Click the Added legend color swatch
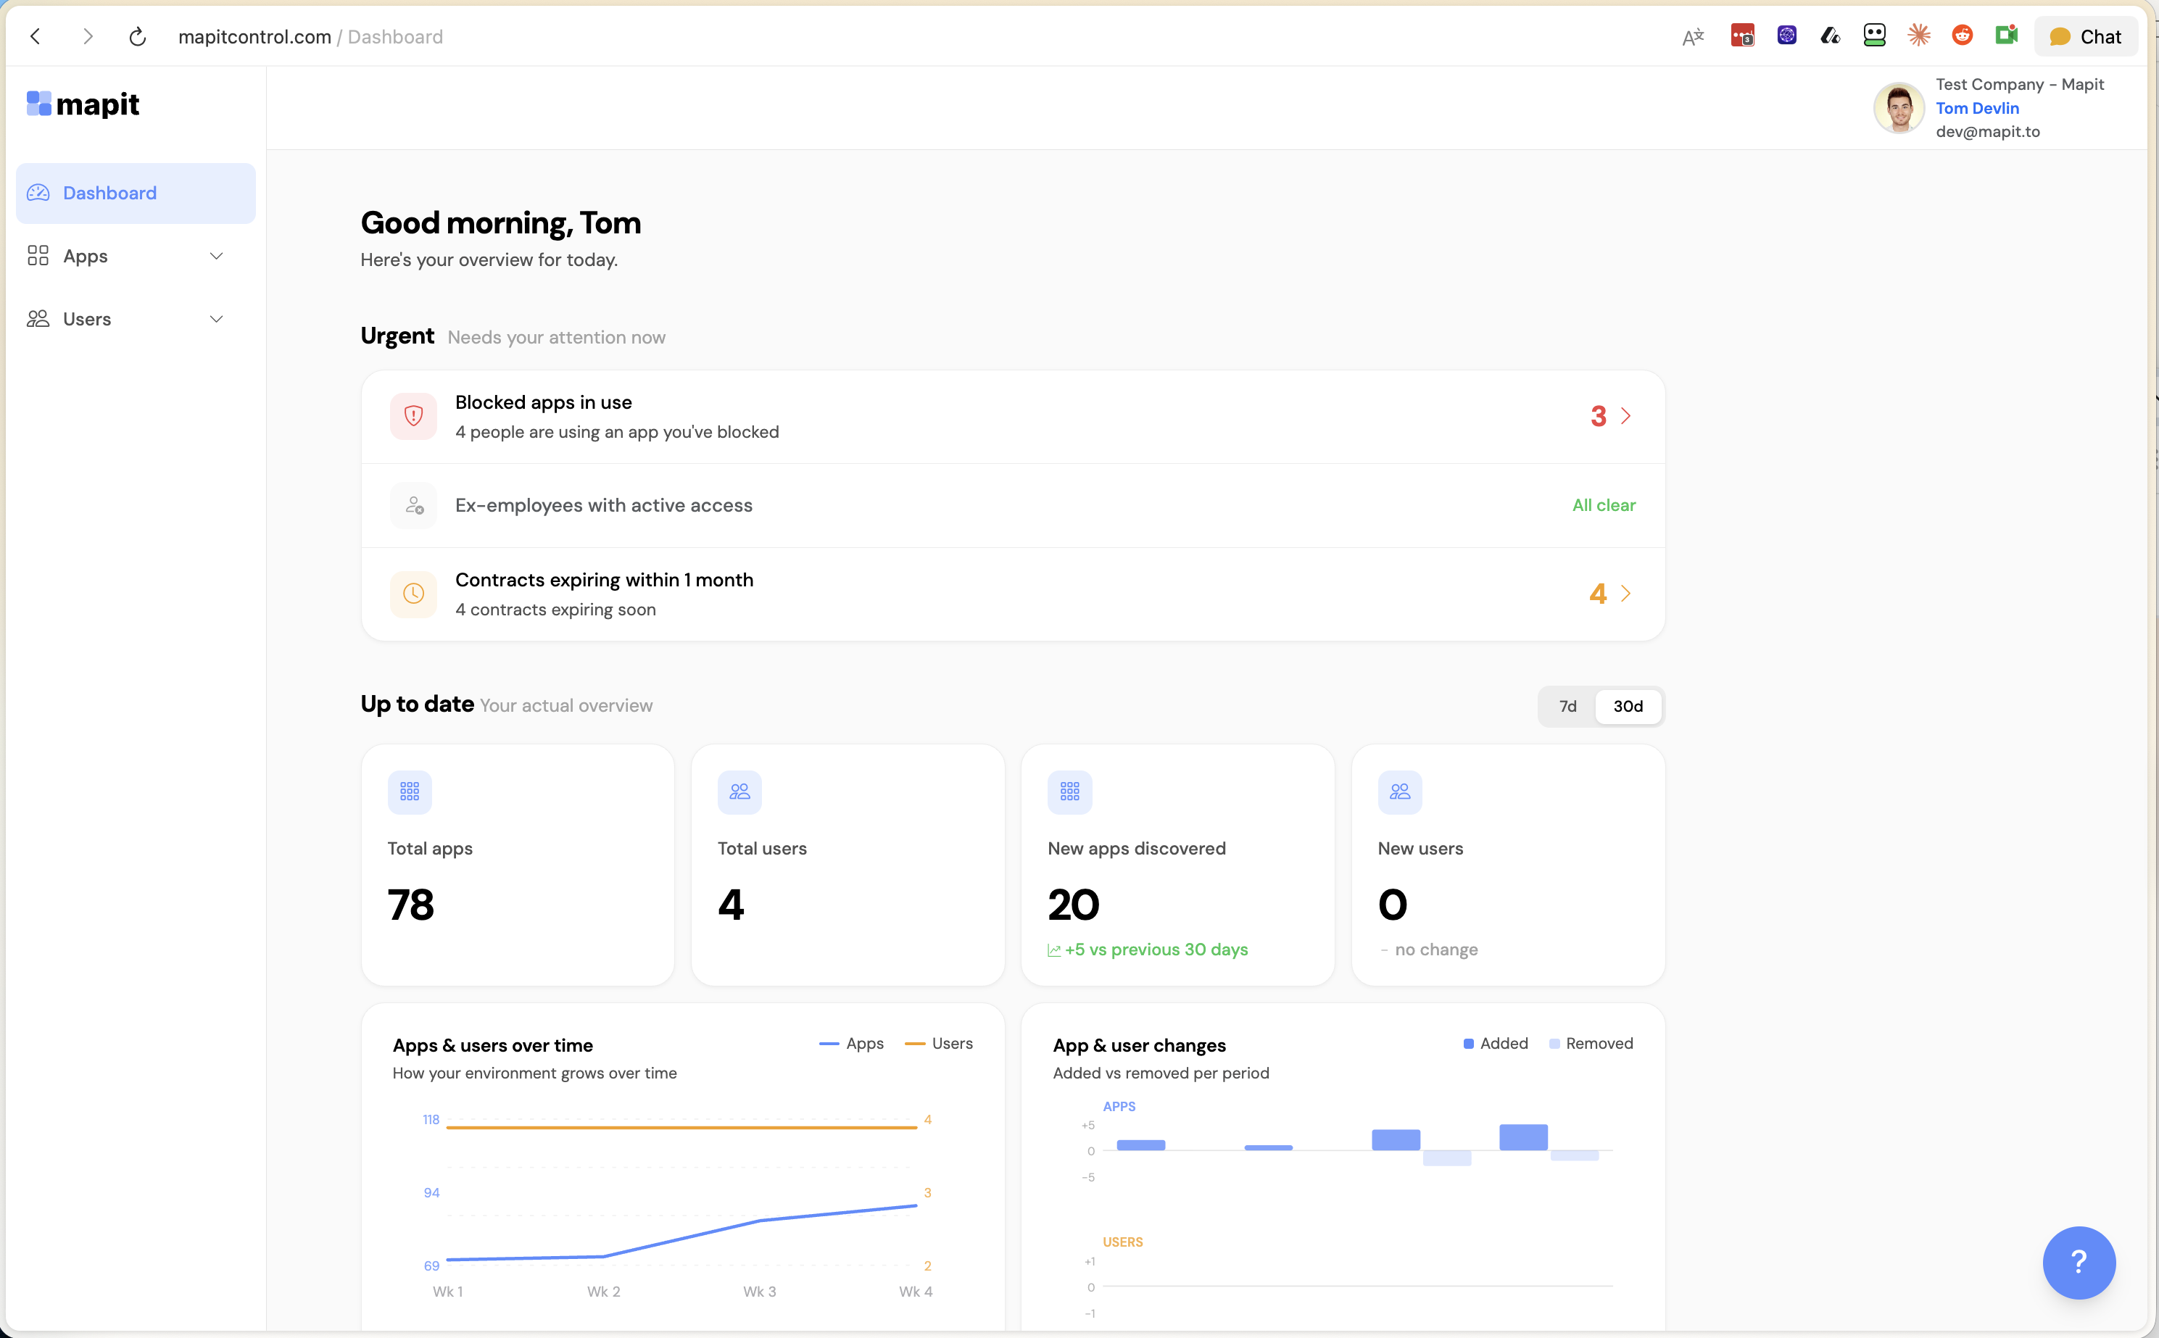The image size is (2159, 1338). pyautogui.click(x=1469, y=1044)
